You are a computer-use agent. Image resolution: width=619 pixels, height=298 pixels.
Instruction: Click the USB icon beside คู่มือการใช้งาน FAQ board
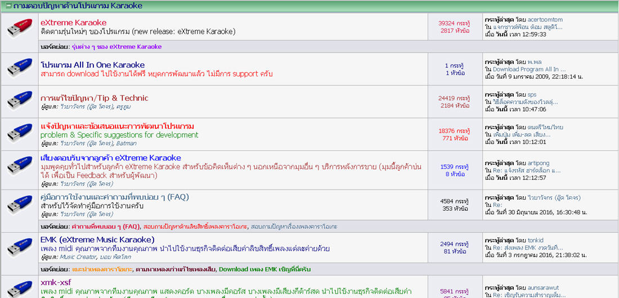(x=19, y=205)
